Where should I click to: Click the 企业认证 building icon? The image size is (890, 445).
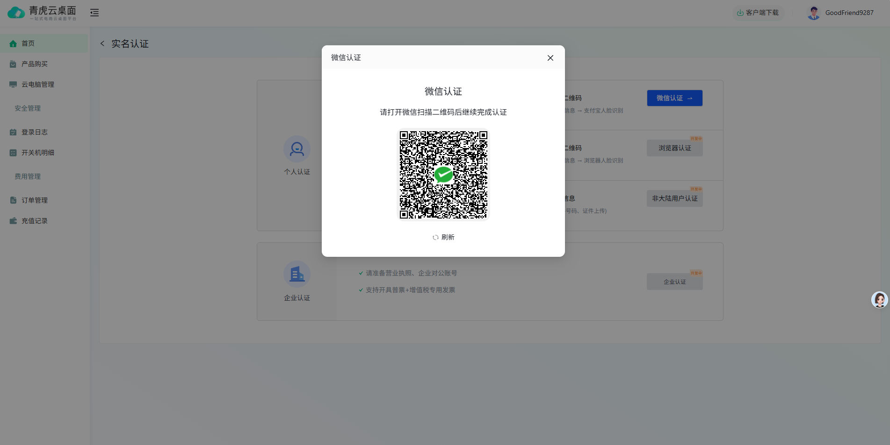click(297, 274)
